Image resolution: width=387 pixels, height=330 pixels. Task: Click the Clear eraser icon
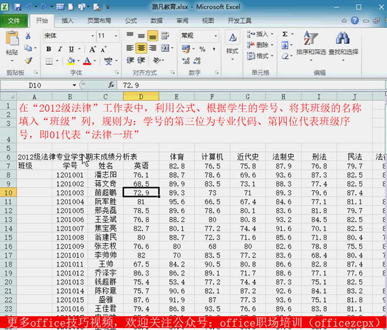click(285, 56)
